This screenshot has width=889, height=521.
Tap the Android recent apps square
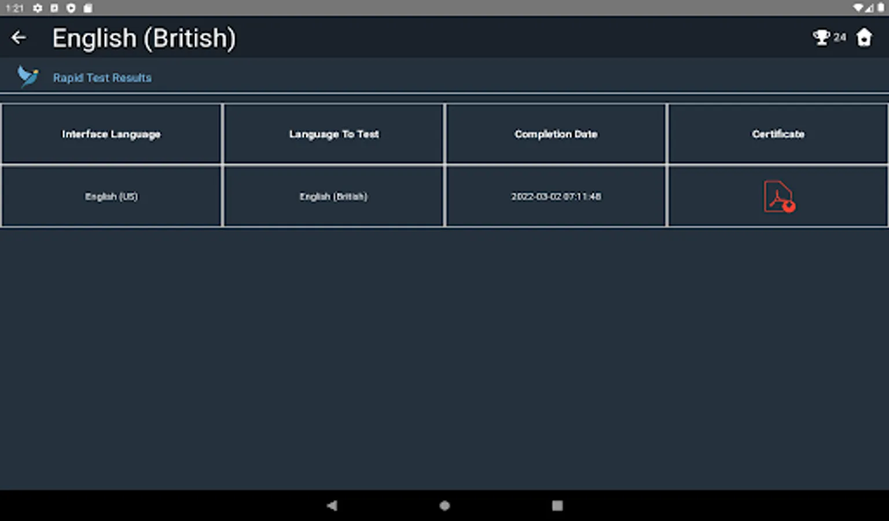click(x=557, y=505)
